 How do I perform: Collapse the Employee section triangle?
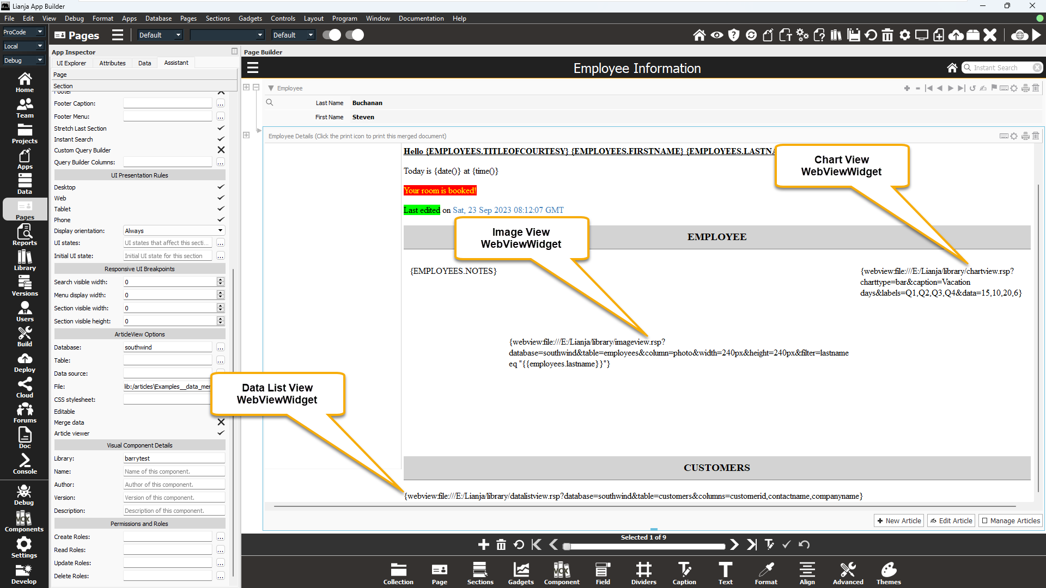(x=271, y=88)
